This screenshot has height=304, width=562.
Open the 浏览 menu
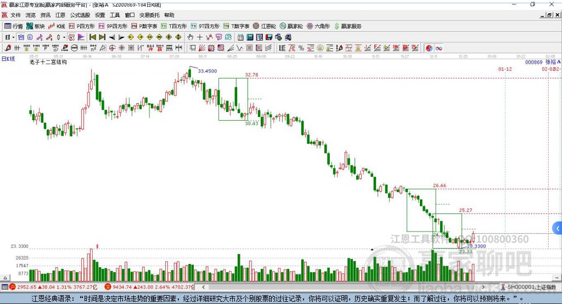coord(31,15)
